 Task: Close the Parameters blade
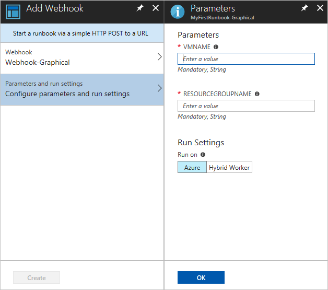pyautogui.click(x=320, y=8)
